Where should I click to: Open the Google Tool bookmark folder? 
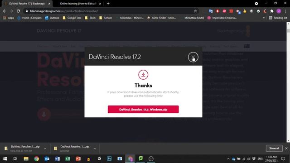tap(72, 18)
